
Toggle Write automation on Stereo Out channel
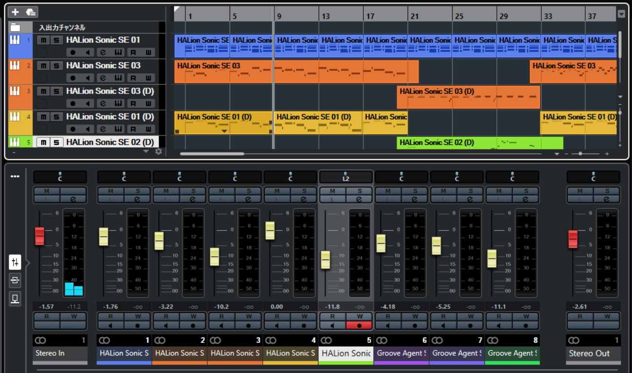point(607,317)
